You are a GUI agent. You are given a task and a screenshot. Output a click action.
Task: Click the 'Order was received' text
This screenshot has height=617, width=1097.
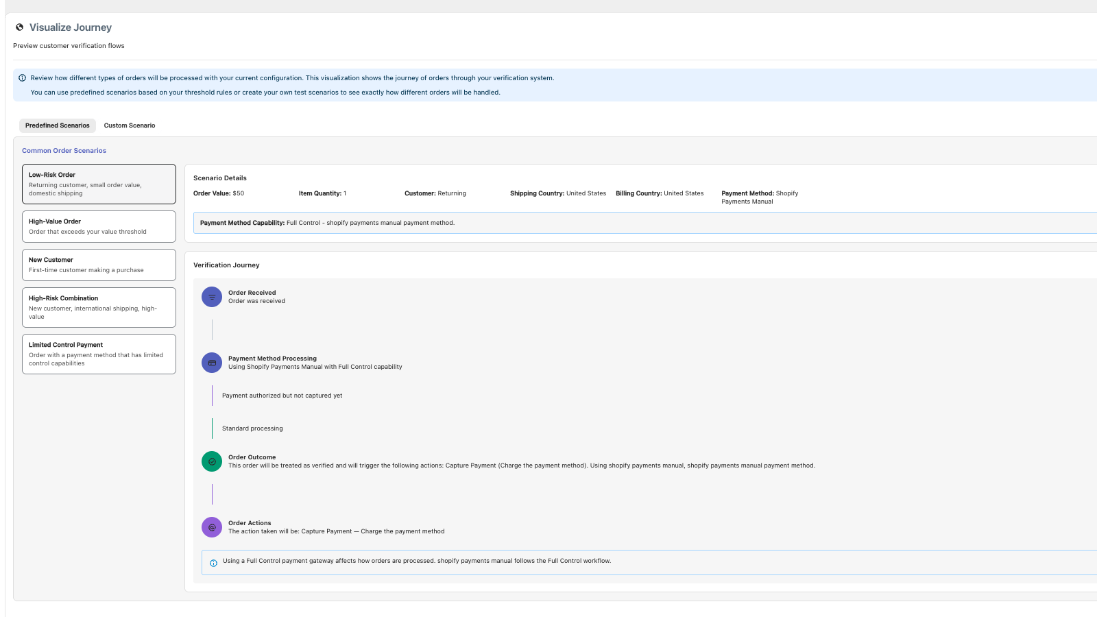[257, 301]
